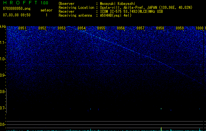Click the Receiving antenna label
This screenshot has width=206, height=131.
click(75, 15)
